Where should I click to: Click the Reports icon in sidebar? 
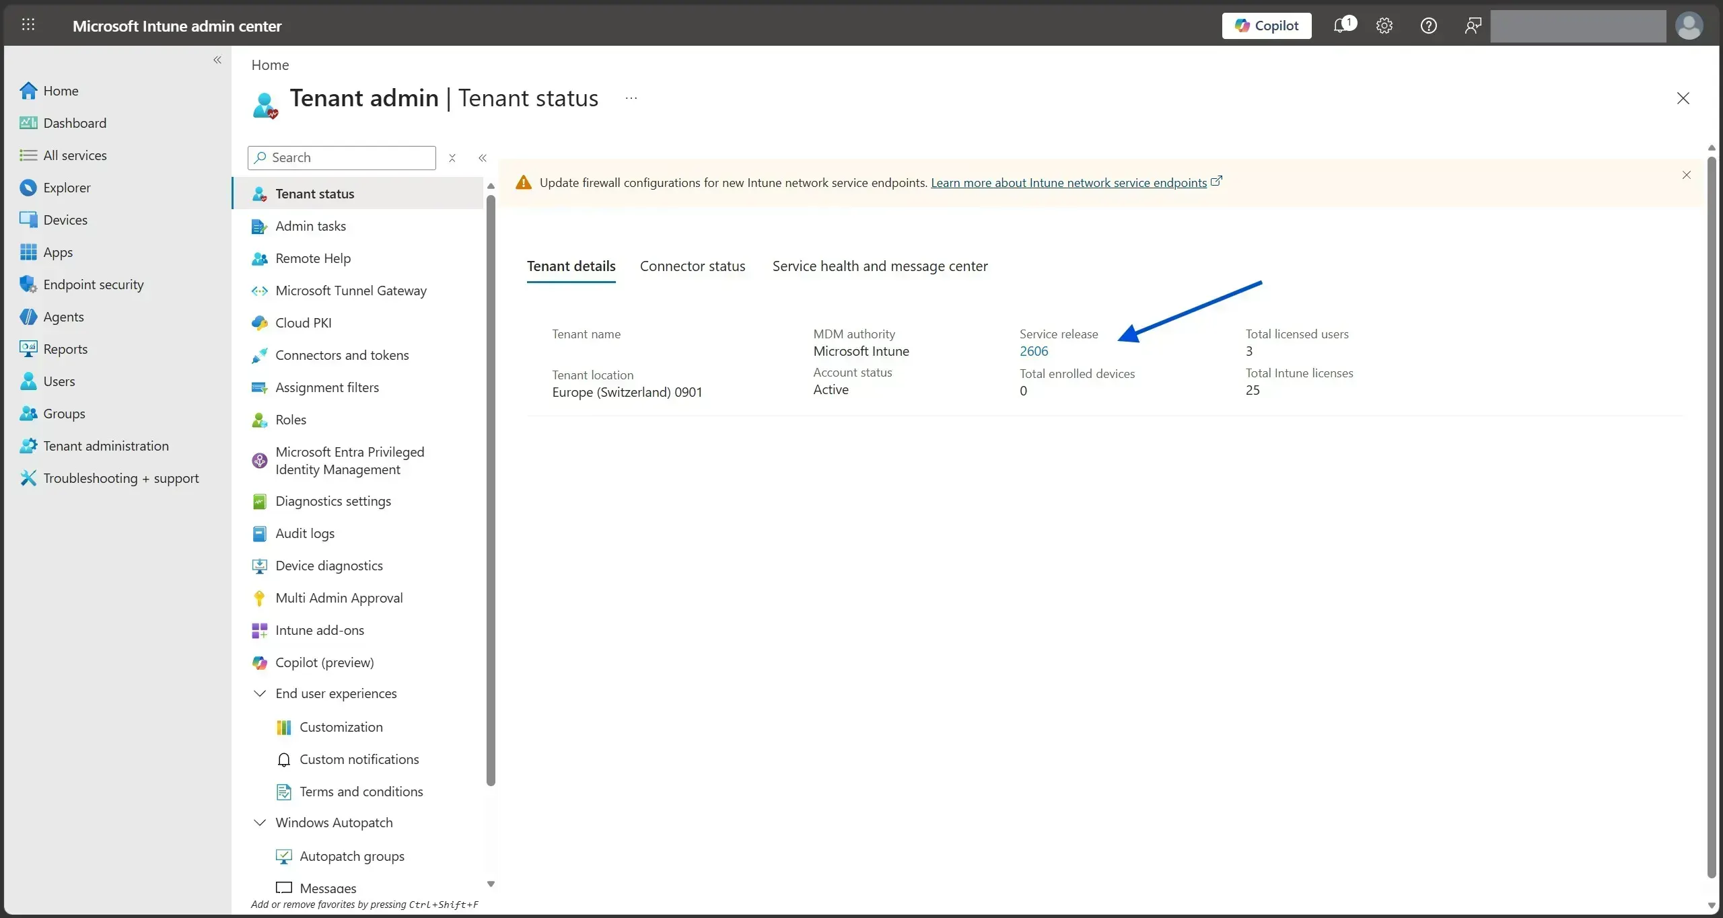click(28, 349)
